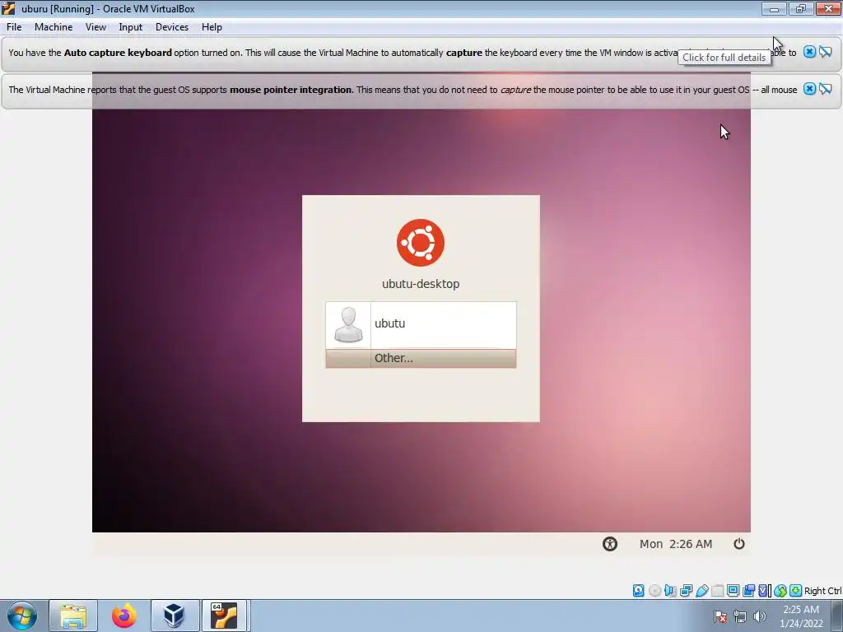Open the File menu
Viewport: 843px width, 632px height.
tap(14, 27)
